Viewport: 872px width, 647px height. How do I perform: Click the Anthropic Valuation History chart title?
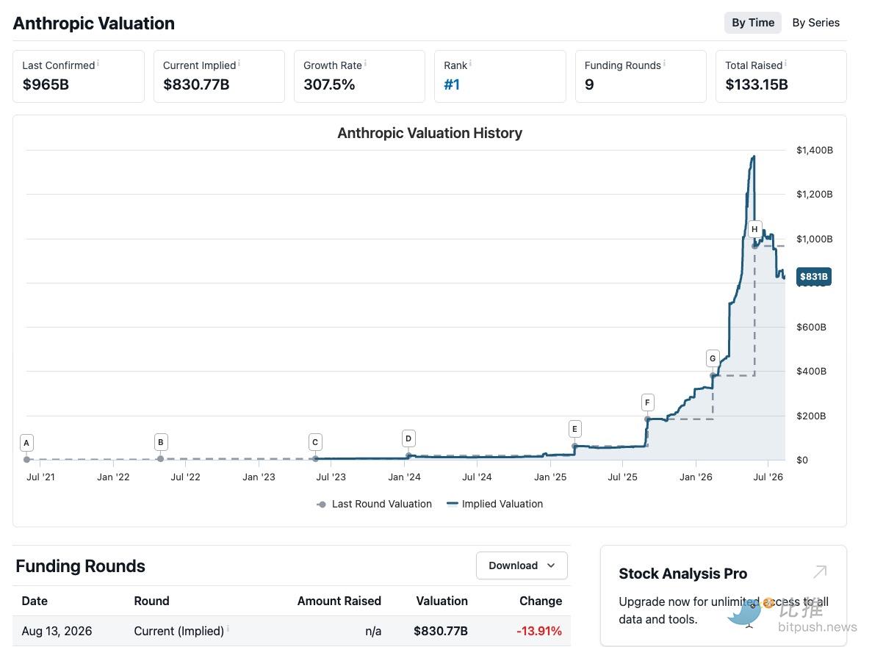tap(430, 133)
